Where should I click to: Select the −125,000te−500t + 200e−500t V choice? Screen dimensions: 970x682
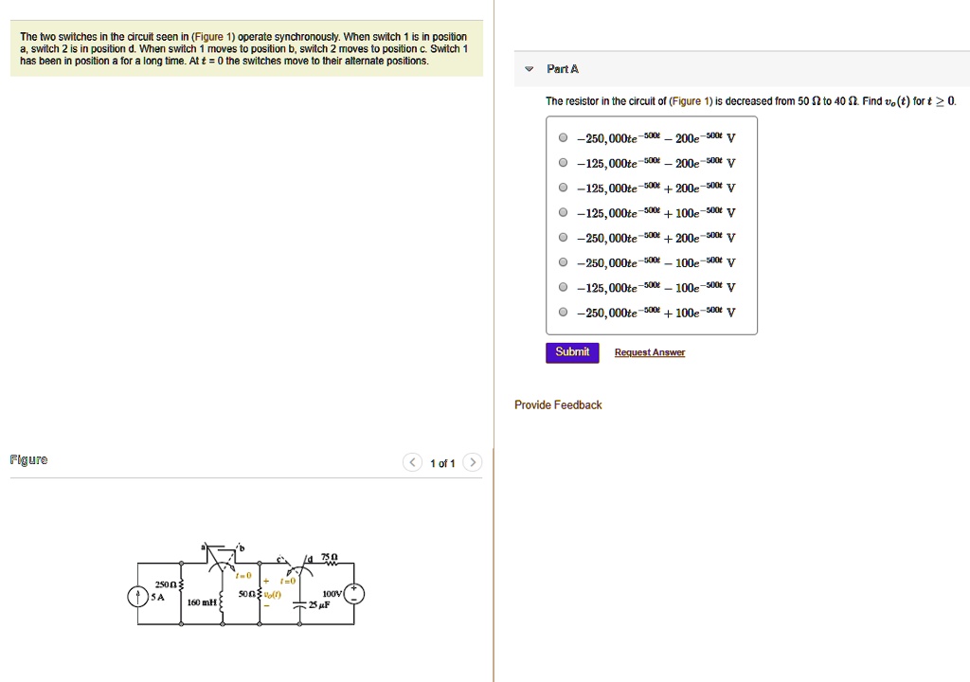tap(563, 187)
